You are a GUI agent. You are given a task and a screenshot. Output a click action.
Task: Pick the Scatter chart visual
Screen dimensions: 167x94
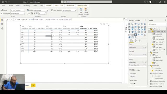(135, 30)
